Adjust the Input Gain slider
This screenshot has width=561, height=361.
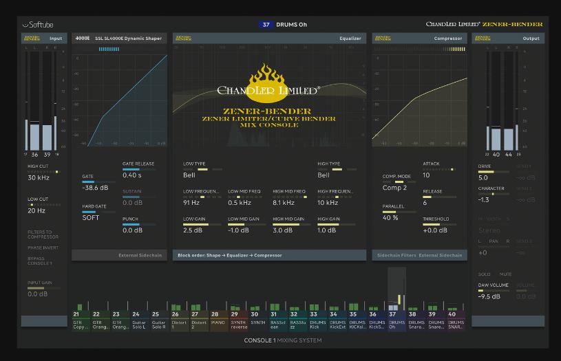44,288
